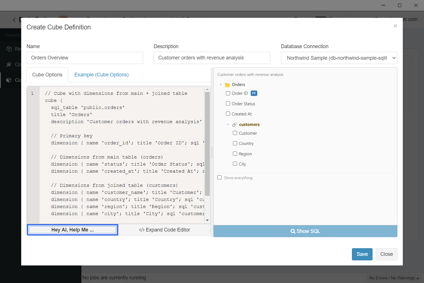Click the wrench icon in background sidebar
The height and width of the screenshot is (283, 424).
coord(9,65)
